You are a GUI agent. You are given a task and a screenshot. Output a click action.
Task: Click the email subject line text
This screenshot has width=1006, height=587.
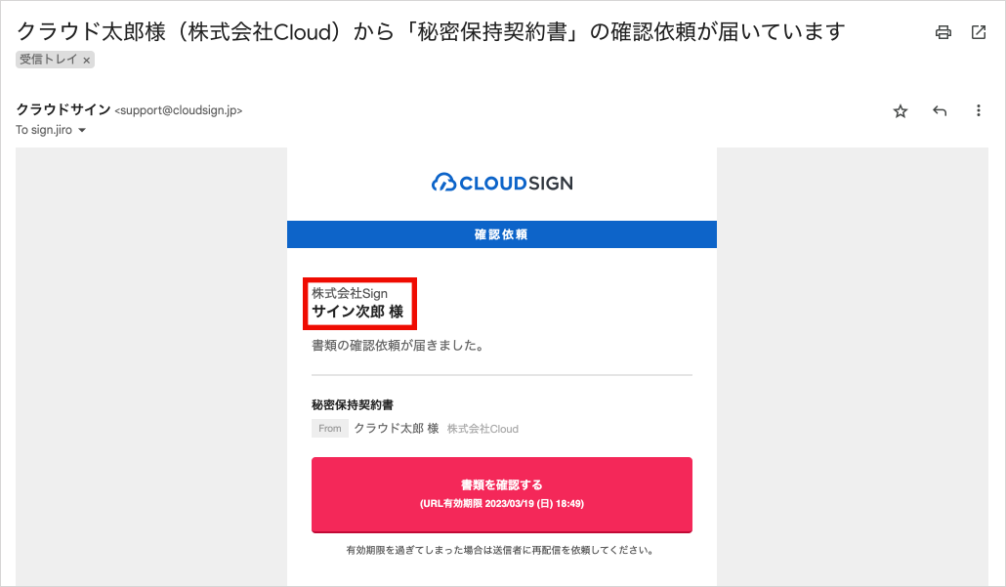[x=430, y=31]
